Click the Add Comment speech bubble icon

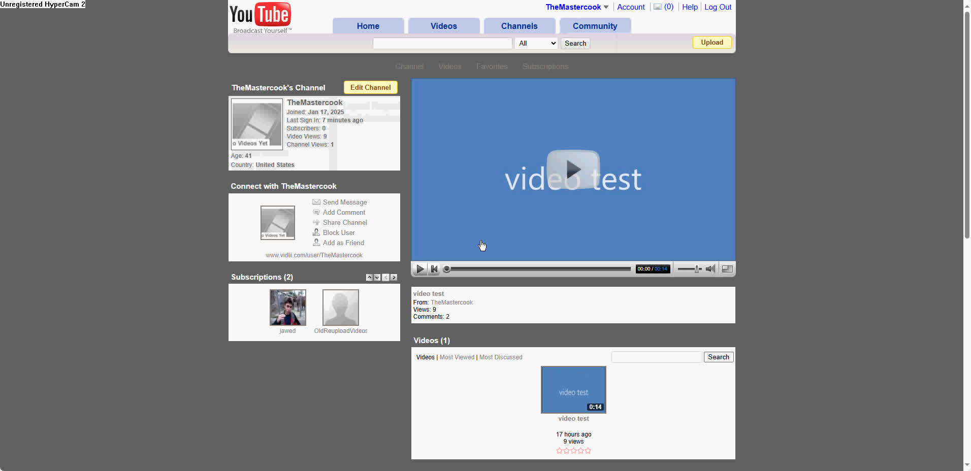[316, 212]
